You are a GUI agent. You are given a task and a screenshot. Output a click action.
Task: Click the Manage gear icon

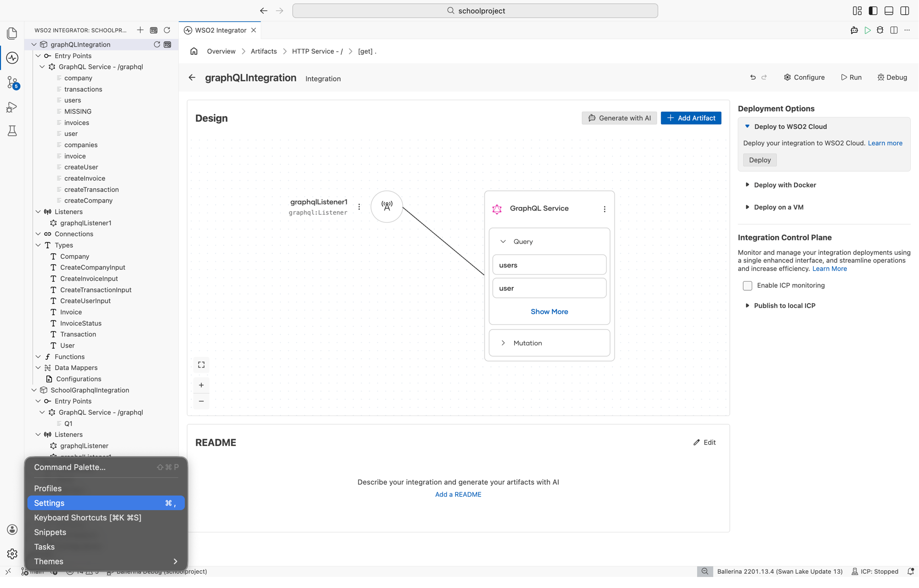[12, 554]
